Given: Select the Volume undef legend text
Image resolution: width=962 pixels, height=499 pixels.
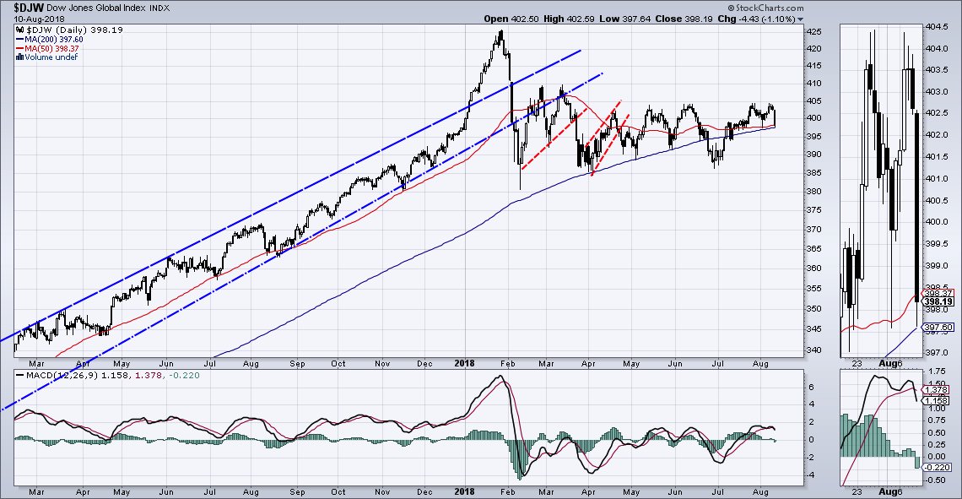Looking at the screenshot, I should click(x=51, y=57).
